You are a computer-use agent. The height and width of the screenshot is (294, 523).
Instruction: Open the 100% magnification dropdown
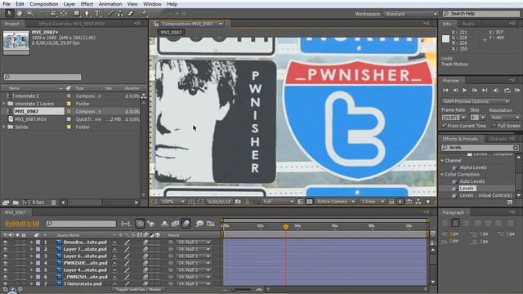(x=172, y=202)
